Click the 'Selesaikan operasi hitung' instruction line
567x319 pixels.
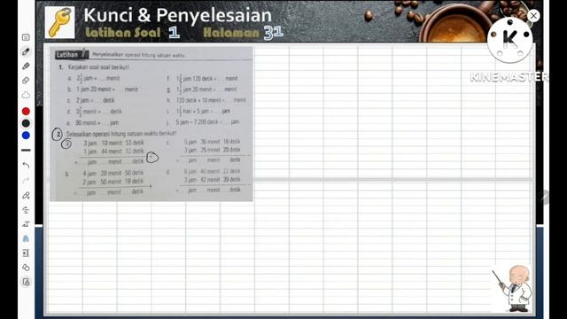(x=121, y=134)
